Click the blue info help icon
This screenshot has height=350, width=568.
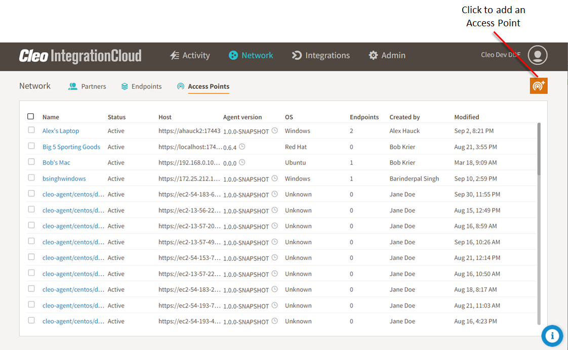(x=552, y=335)
